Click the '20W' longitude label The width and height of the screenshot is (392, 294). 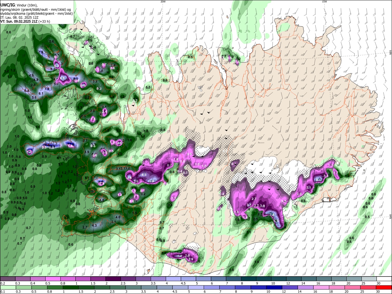click(163, 2)
